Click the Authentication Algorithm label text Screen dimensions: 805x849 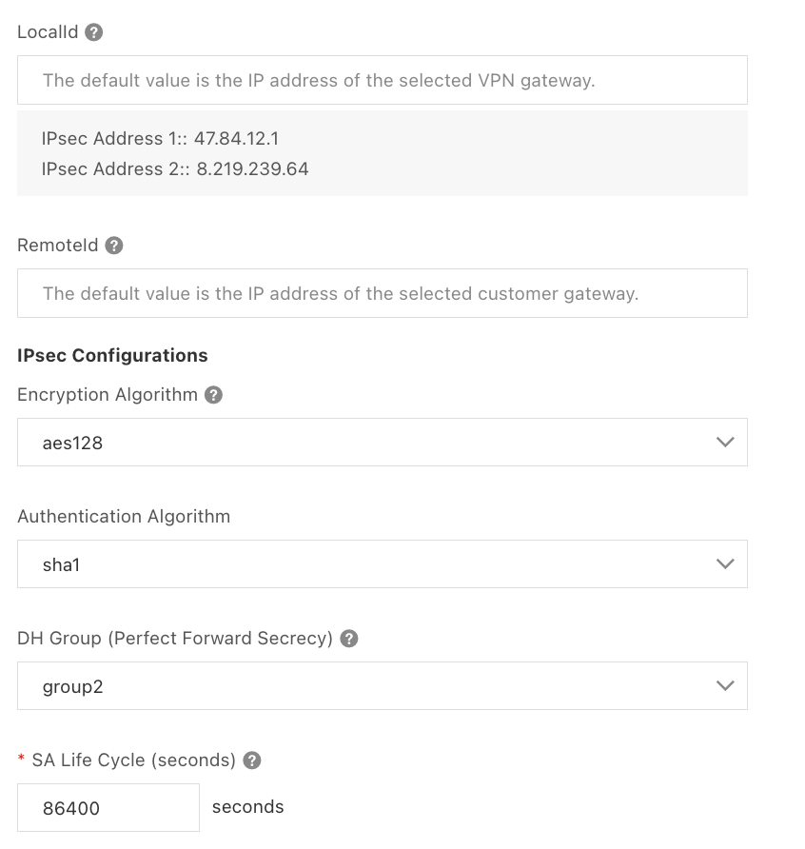pos(124,517)
